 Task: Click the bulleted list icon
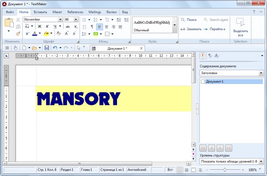pos(84,20)
